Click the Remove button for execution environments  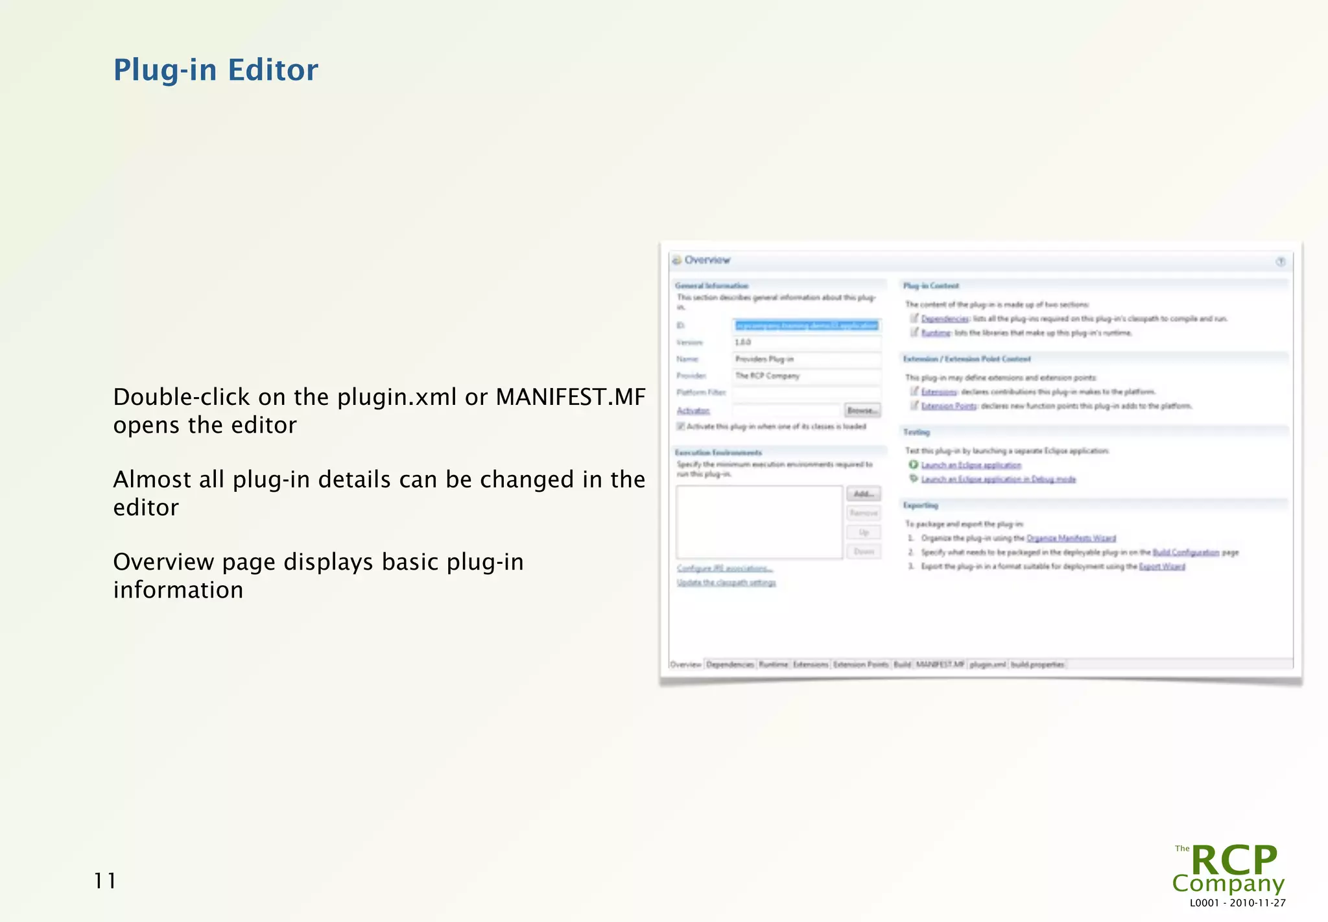point(864,513)
